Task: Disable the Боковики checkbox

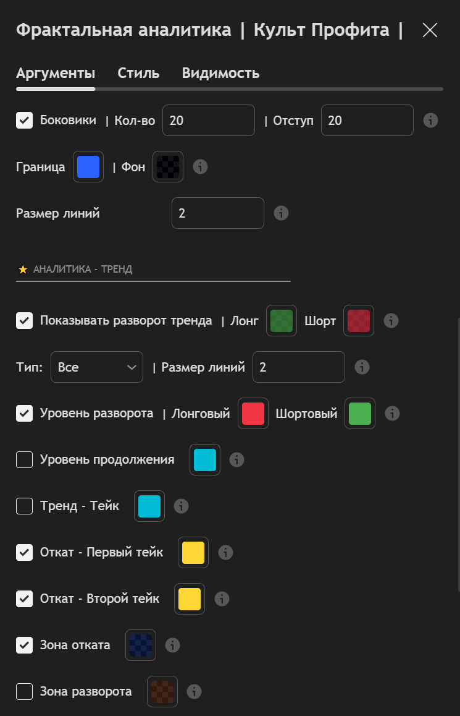Action: pos(24,120)
